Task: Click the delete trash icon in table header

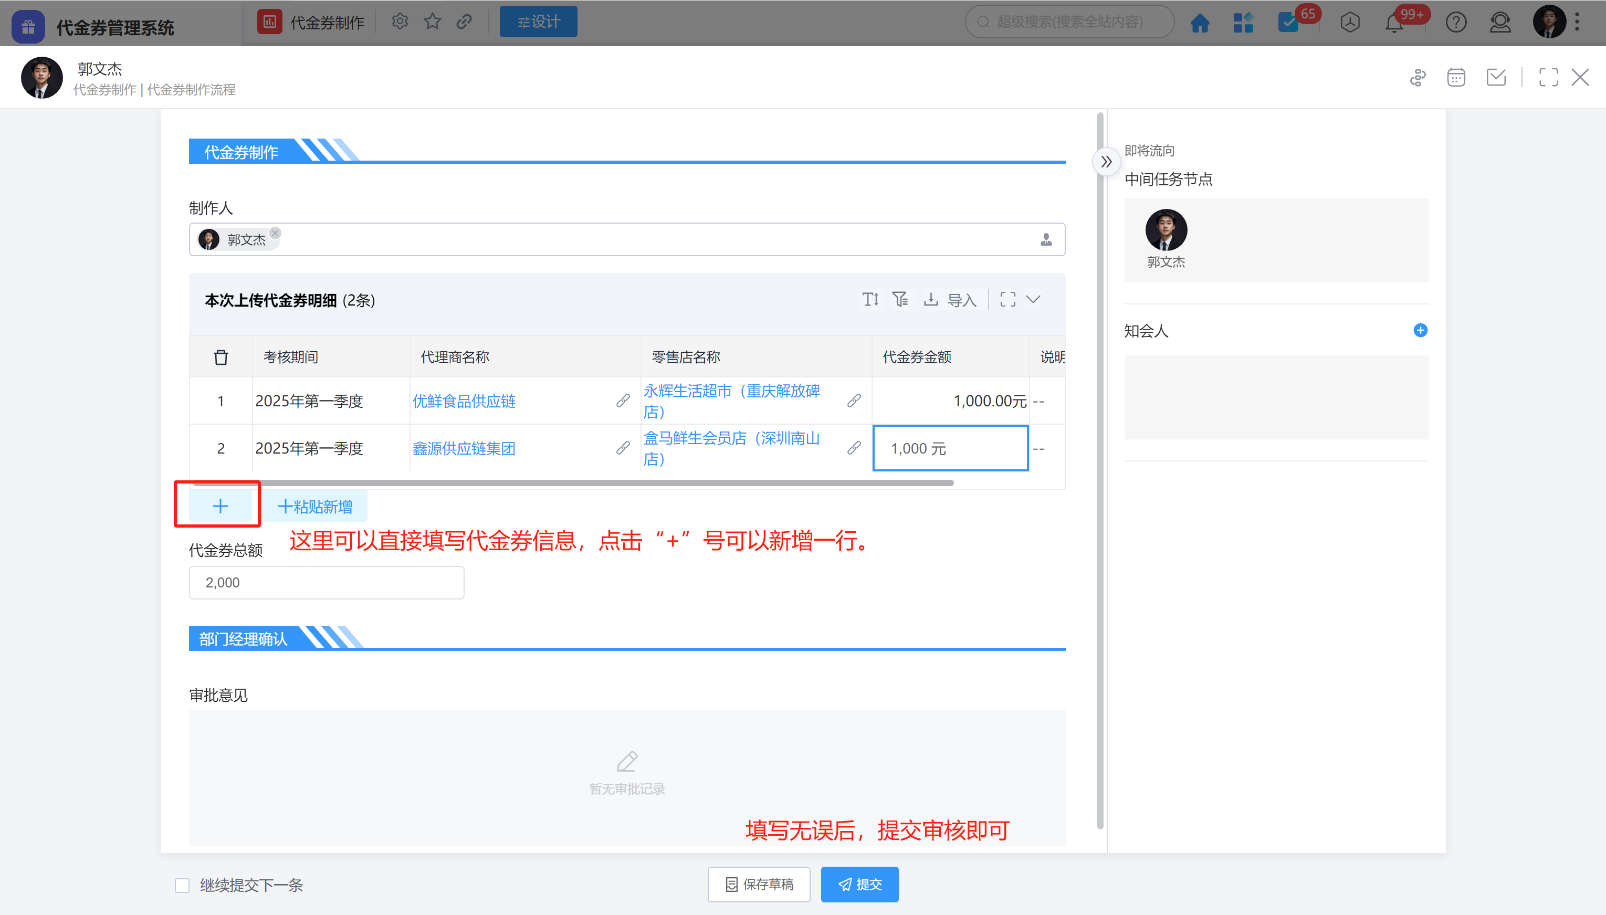Action: pyautogui.click(x=221, y=357)
